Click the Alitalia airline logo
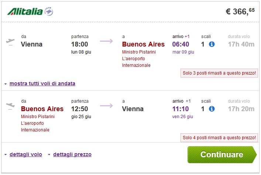 pos(30,12)
